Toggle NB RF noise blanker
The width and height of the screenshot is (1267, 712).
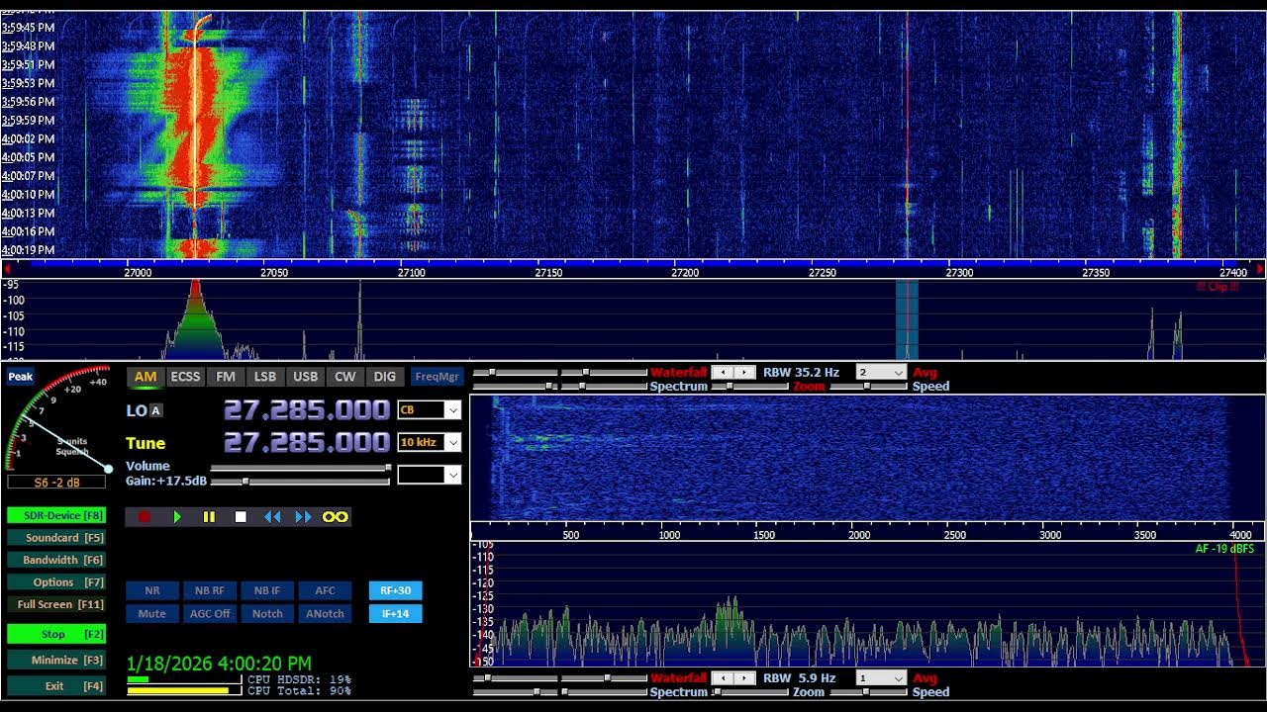[x=210, y=590]
